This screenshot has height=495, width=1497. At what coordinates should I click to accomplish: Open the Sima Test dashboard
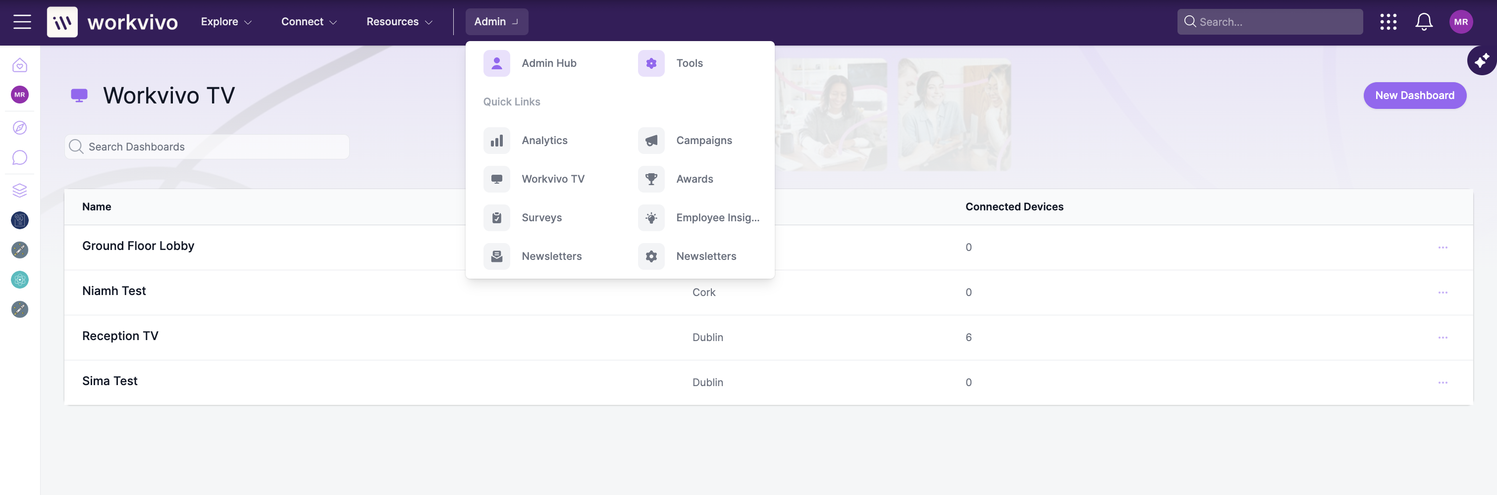pos(110,381)
